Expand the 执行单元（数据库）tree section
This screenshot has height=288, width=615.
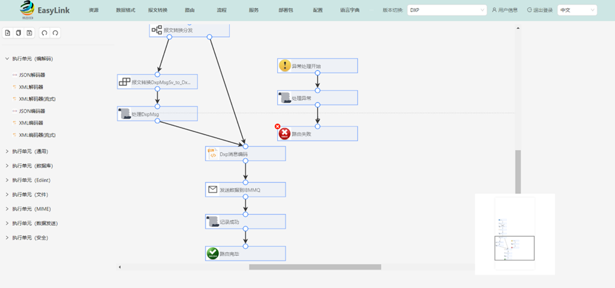click(7, 166)
